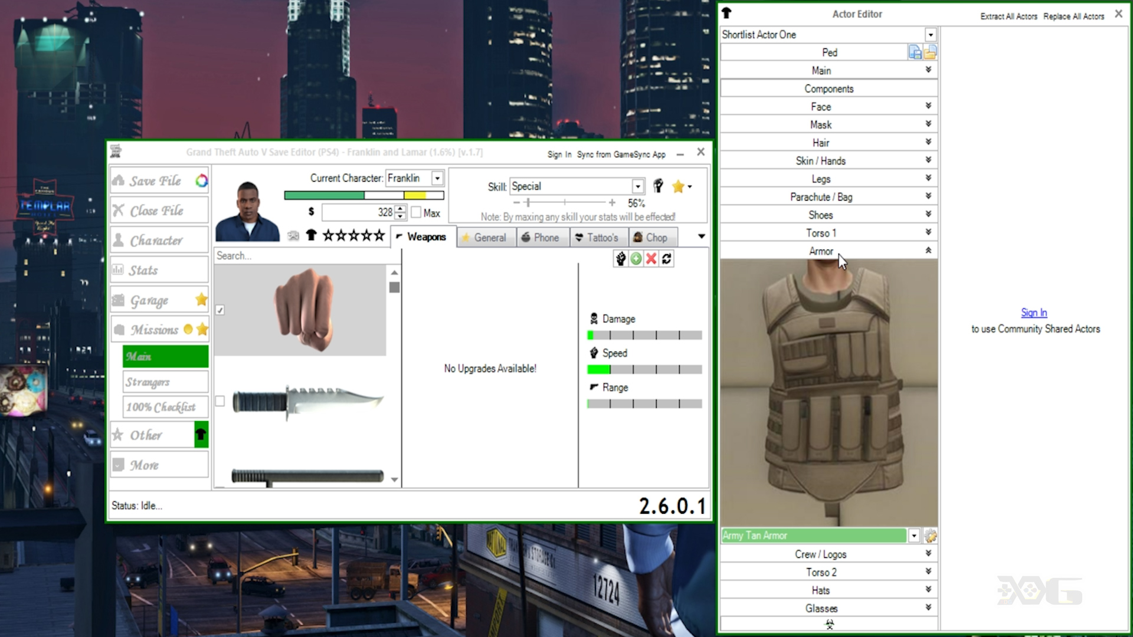Select the 100% Checklist sub-item
The image size is (1133, 637).
(x=165, y=407)
